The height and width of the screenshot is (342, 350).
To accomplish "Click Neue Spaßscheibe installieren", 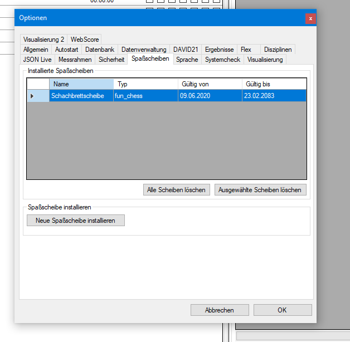I will 75,221.
